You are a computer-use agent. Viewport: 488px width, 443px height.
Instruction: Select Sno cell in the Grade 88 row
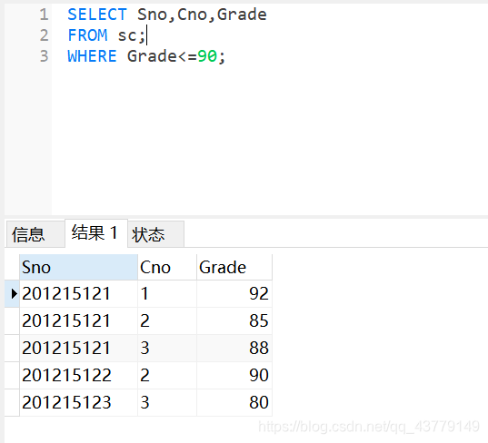pyautogui.click(x=78, y=348)
